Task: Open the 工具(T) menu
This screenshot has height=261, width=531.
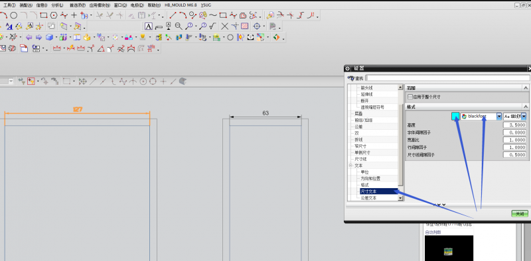Action: coord(9,5)
